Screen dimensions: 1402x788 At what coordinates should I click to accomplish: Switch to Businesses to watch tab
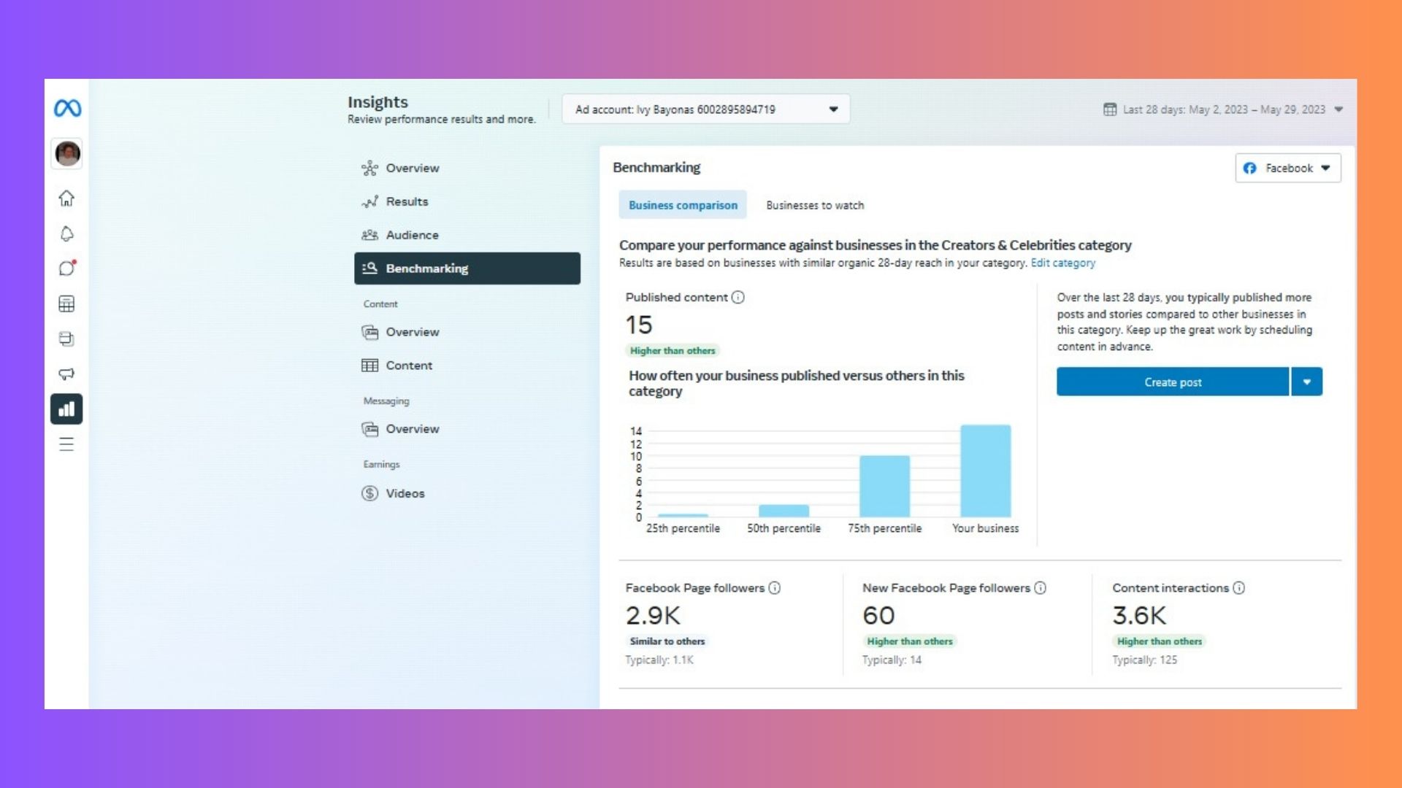pos(815,206)
